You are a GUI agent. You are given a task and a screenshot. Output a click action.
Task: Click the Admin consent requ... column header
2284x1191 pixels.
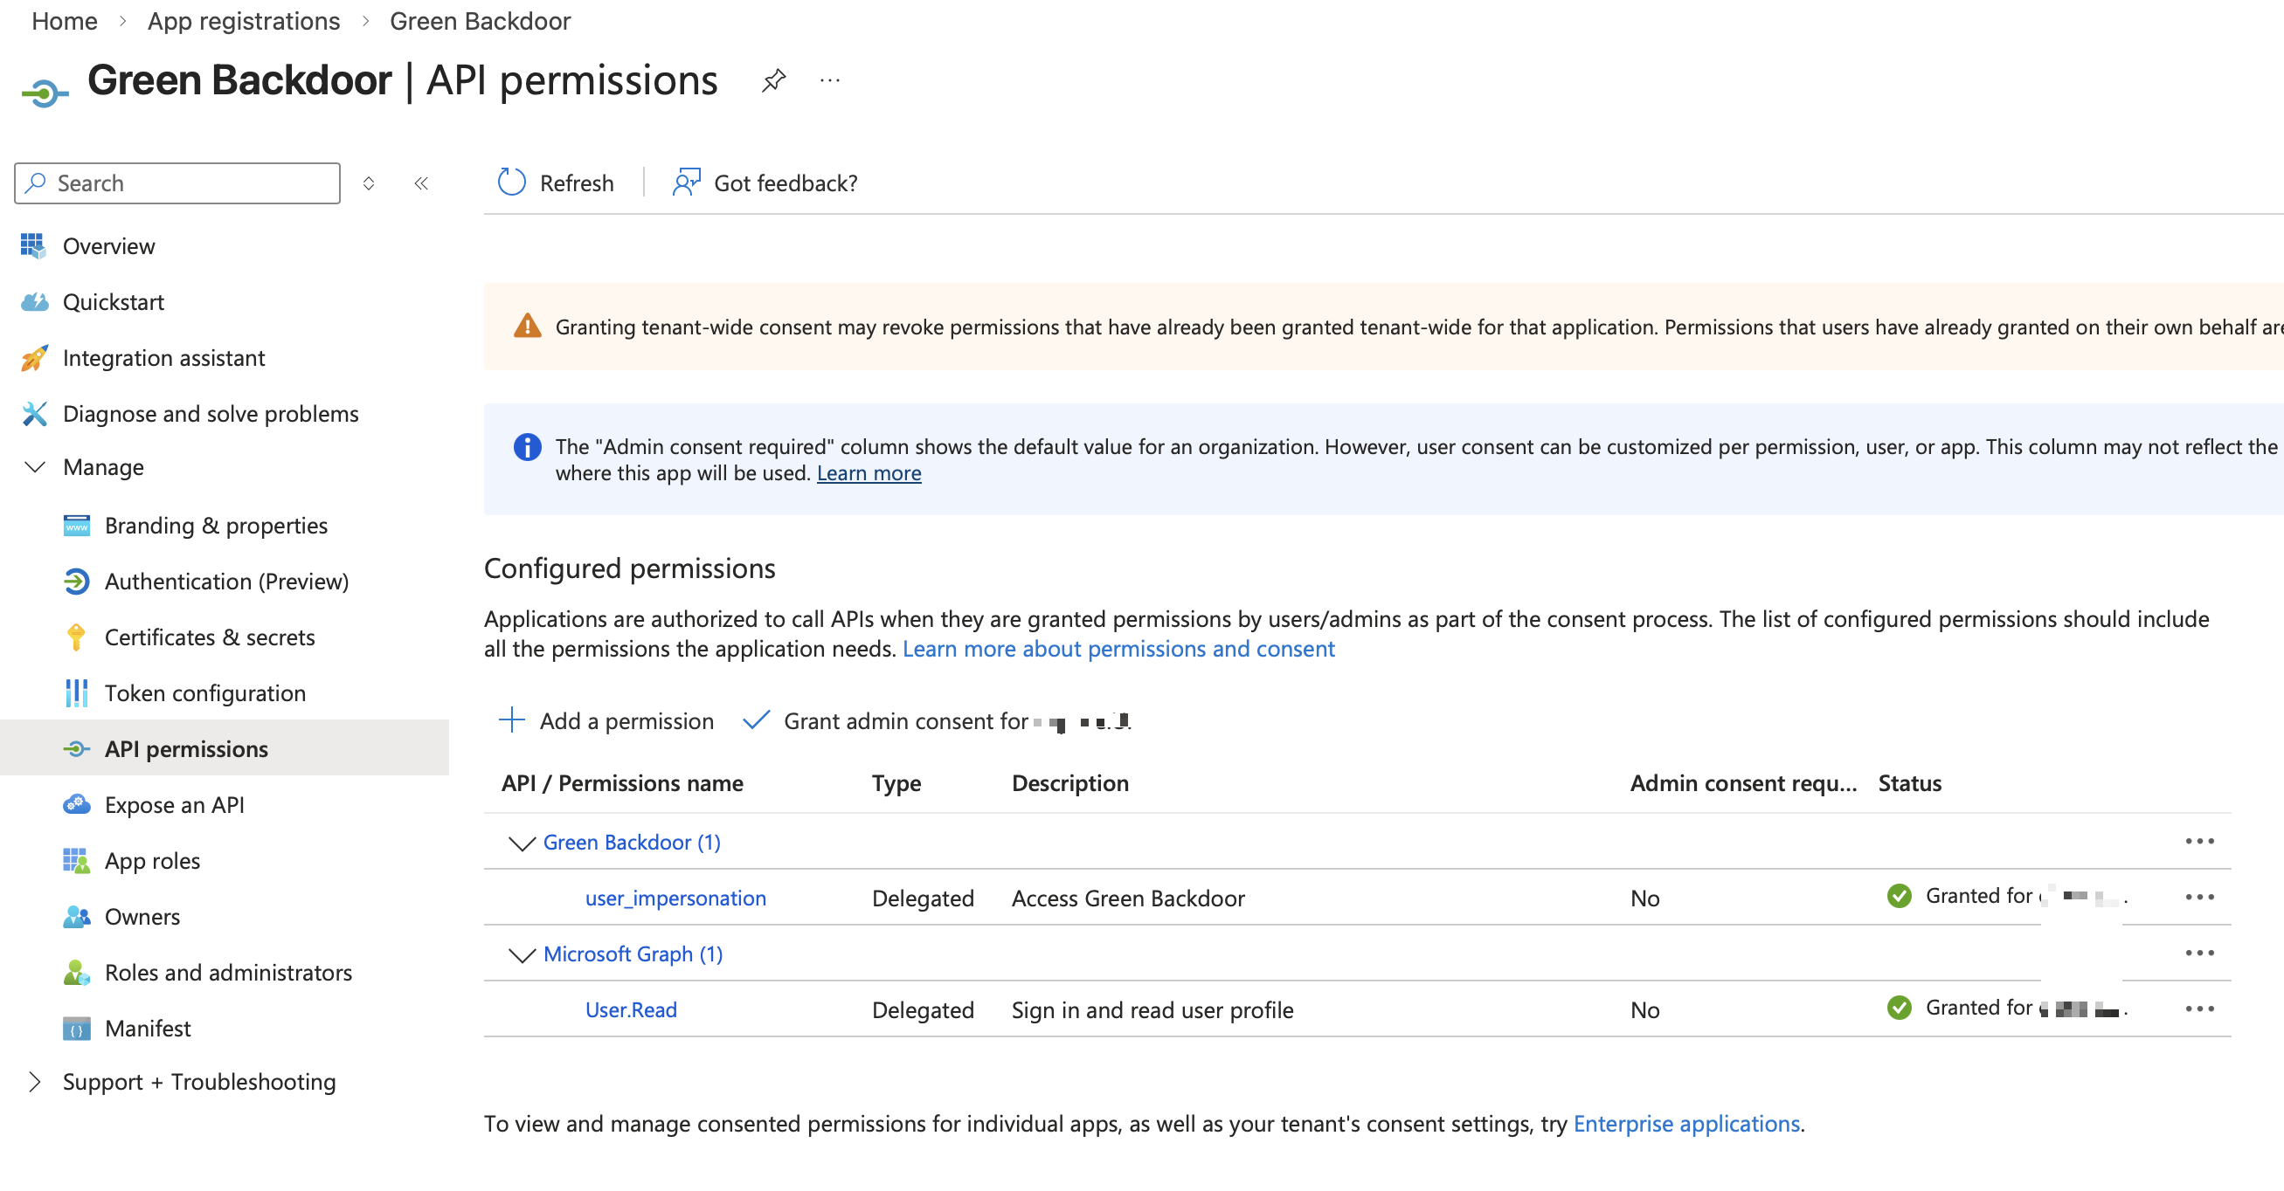tap(1743, 783)
